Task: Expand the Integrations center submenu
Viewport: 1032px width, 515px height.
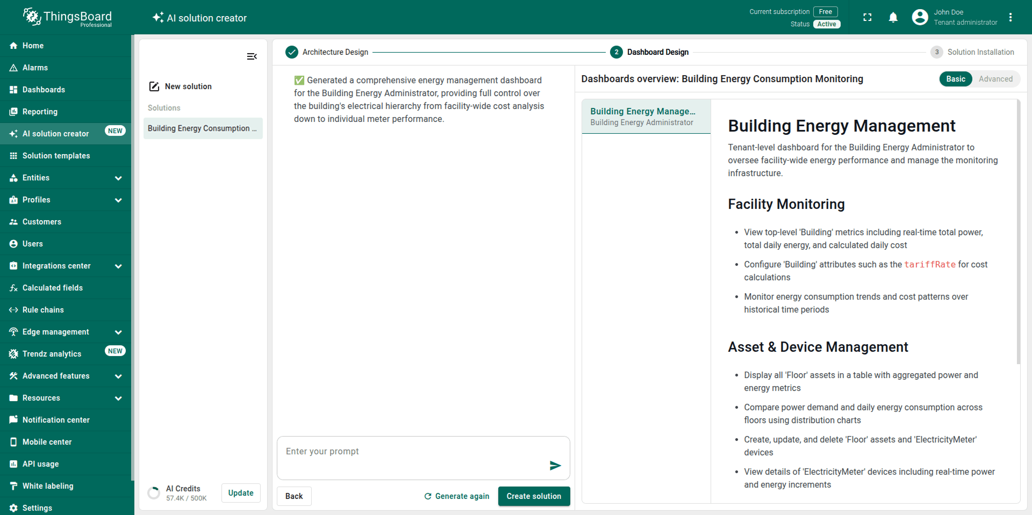Action: coord(118,266)
